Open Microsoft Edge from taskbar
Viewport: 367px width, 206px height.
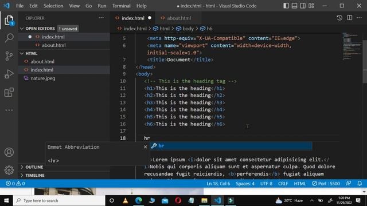[x=139, y=200]
